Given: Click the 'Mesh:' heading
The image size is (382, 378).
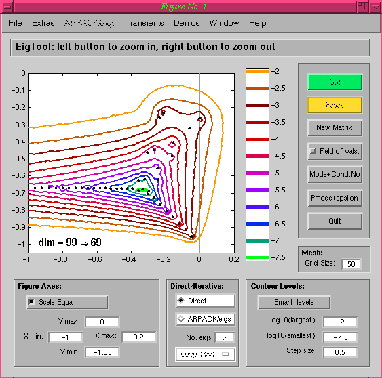Looking at the screenshot, I should 312,253.
